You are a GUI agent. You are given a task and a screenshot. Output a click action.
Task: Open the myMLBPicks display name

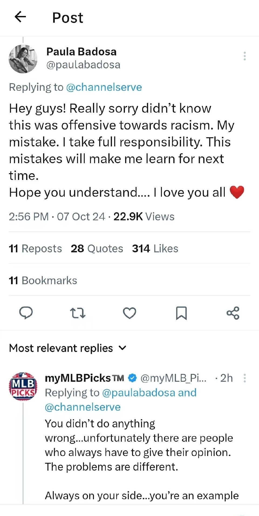coord(84,378)
